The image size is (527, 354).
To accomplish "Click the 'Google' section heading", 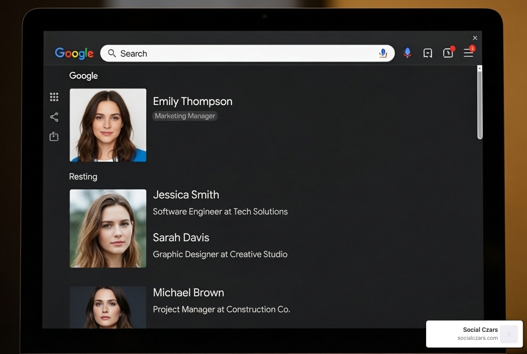I will (x=83, y=76).
